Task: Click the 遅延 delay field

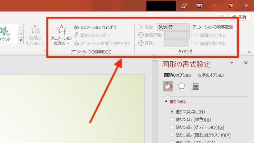Action: coord(174,43)
